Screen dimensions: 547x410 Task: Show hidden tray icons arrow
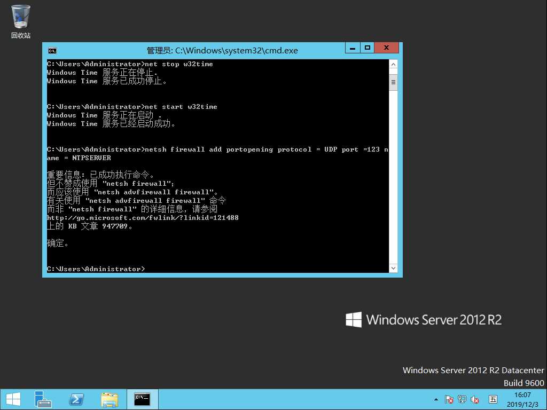click(436, 399)
